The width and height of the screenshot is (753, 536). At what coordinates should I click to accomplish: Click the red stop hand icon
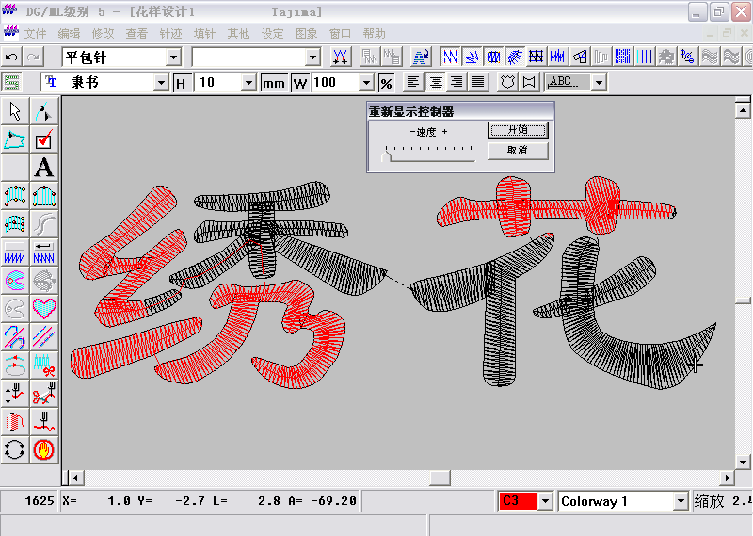coord(43,448)
